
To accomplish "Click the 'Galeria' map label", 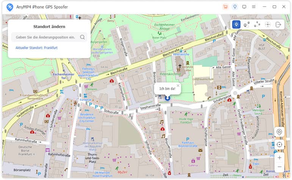I will (x=193, y=165).
